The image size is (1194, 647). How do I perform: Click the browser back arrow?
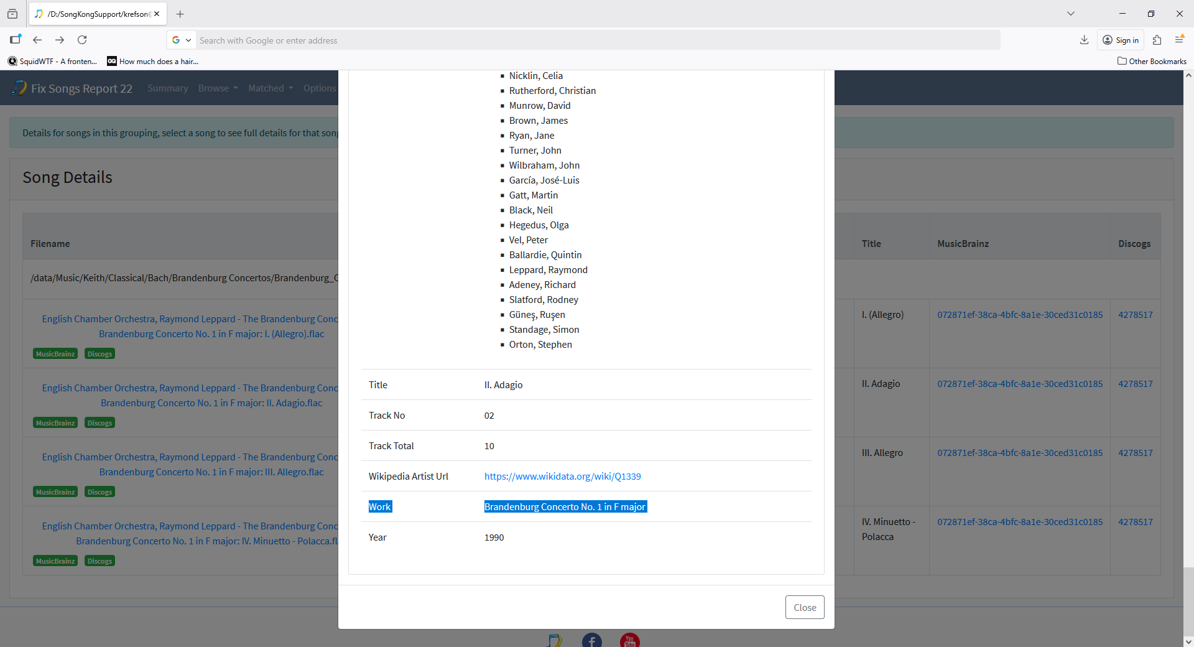pos(37,40)
